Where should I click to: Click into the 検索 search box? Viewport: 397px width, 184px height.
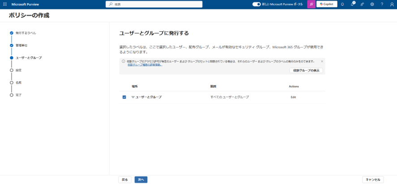[154, 4]
